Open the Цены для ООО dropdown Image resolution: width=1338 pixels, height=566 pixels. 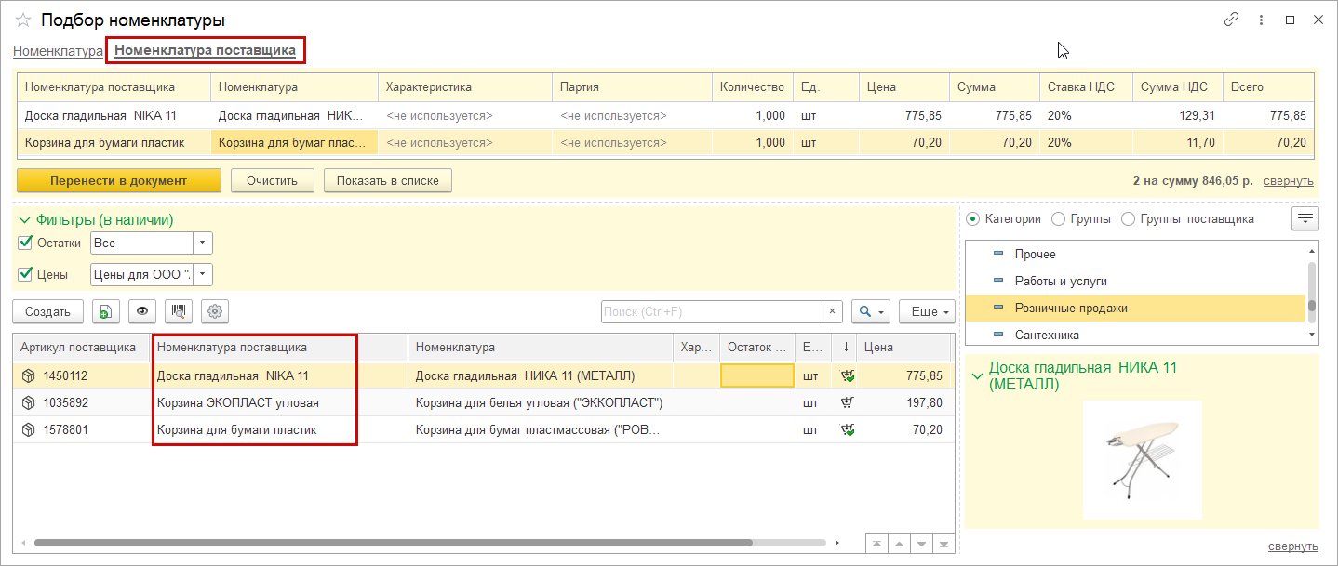tap(203, 274)
